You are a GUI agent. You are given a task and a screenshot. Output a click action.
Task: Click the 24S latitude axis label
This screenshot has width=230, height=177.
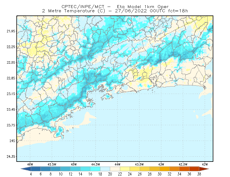point(12,141)
